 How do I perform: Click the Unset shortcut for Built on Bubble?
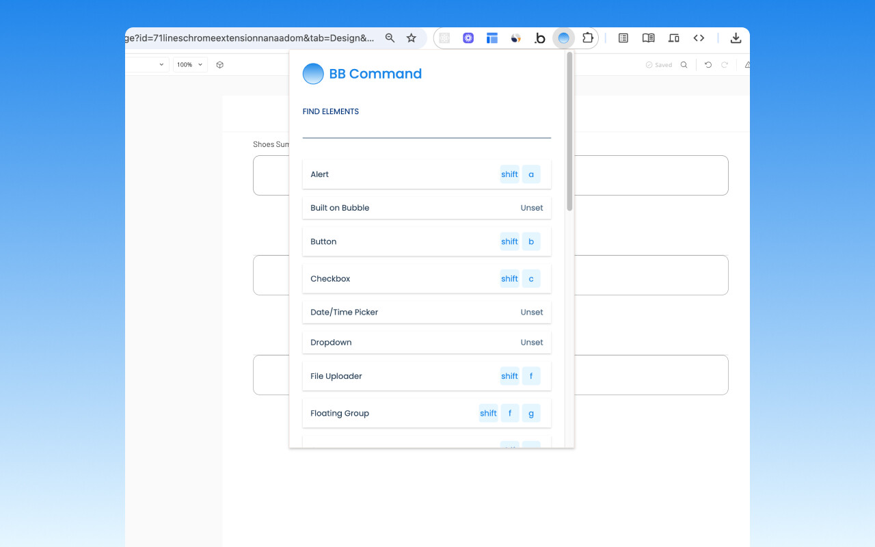tap(532, 208)
